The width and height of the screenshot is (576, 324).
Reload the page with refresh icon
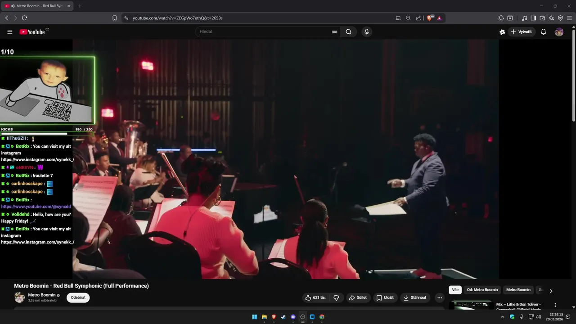24,18
